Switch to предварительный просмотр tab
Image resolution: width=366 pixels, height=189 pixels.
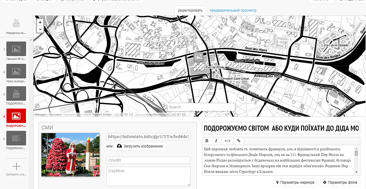pos(233,10)
